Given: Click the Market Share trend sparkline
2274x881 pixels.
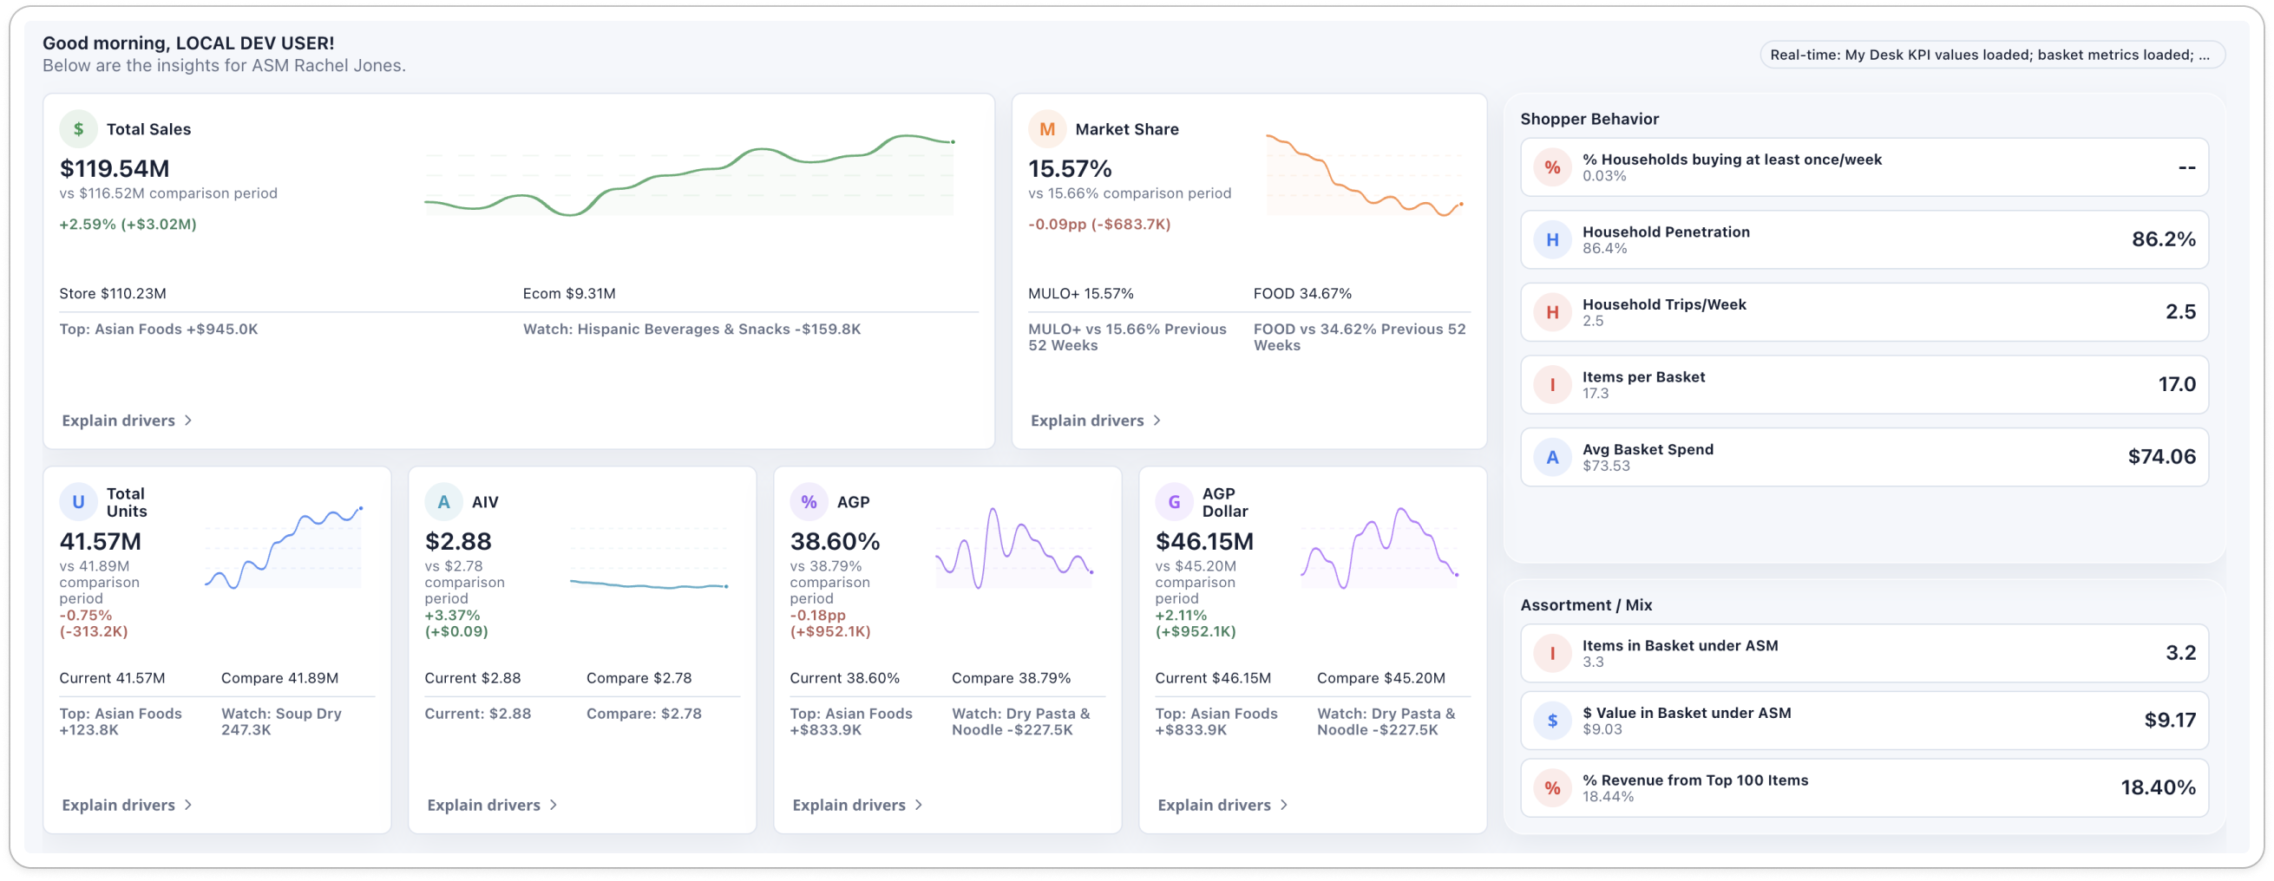Looking at the screenshot, I should 1365,174.
